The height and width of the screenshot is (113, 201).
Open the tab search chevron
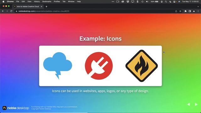click(198, 7)
